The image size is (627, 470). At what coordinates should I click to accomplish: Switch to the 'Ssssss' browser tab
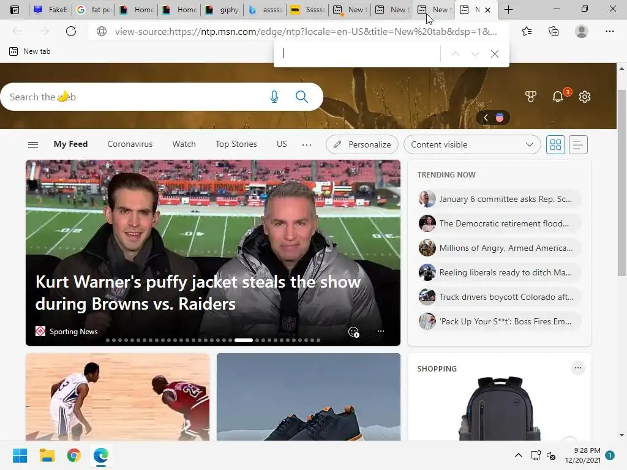[x=308, y=10]
